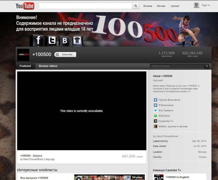The width and height of the screenshot is (218, 180).
Task: Click the Country value Russia
Action: [x=203, y=157]
